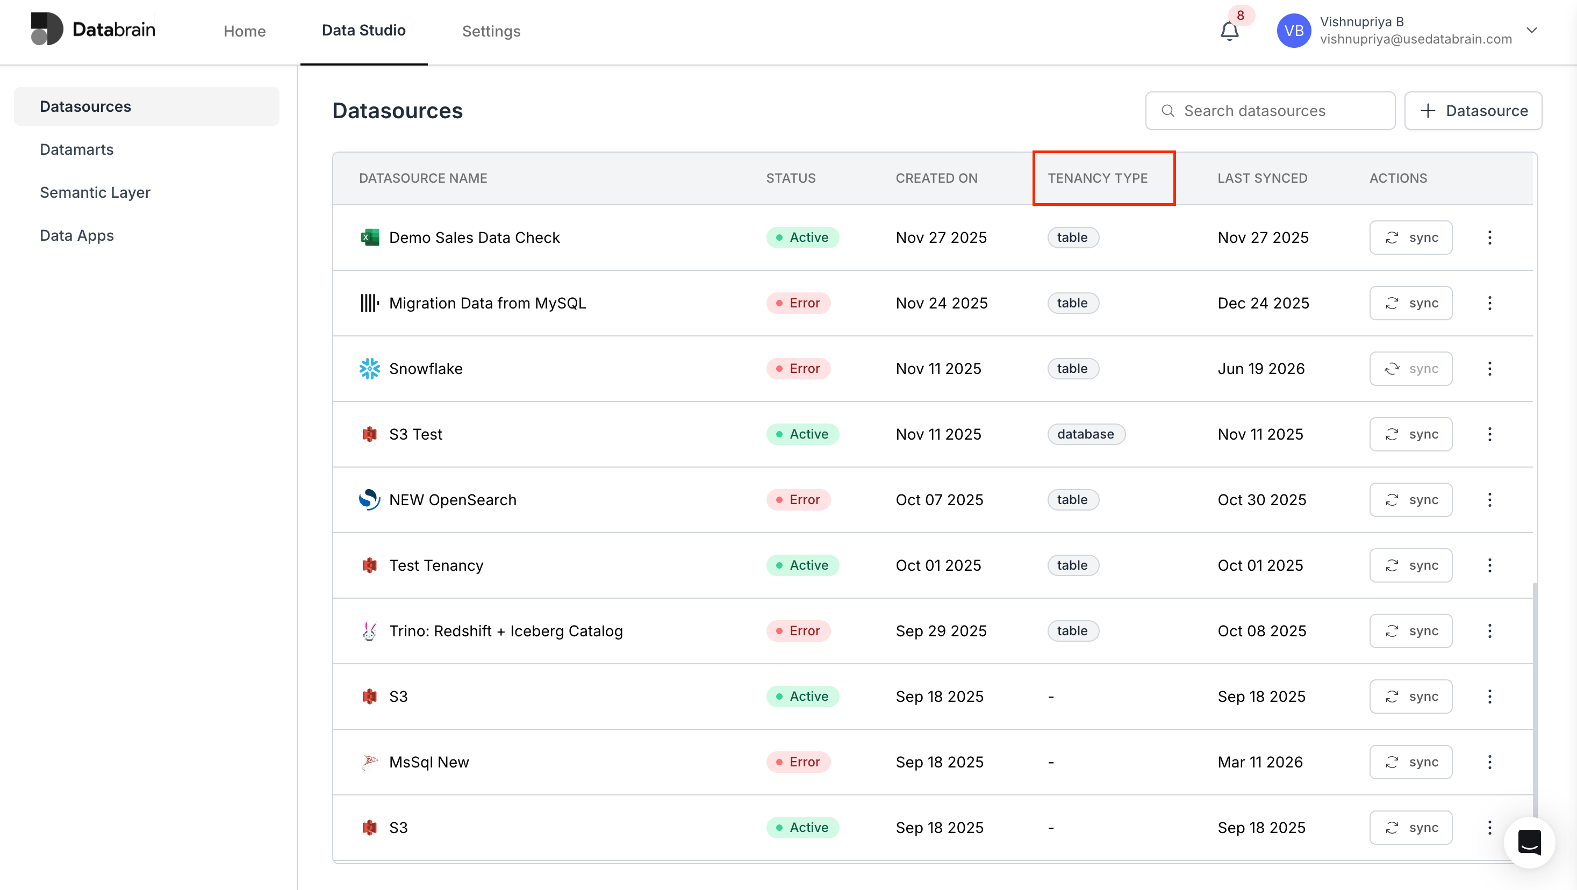Open Data Apps in the sidebar
The image size is (1577, 890).
(76, 235)
